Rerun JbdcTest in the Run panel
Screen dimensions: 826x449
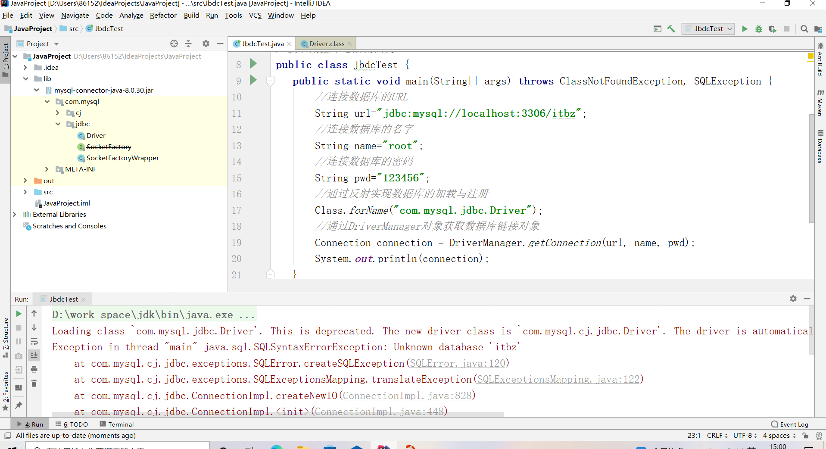[19, 314]
